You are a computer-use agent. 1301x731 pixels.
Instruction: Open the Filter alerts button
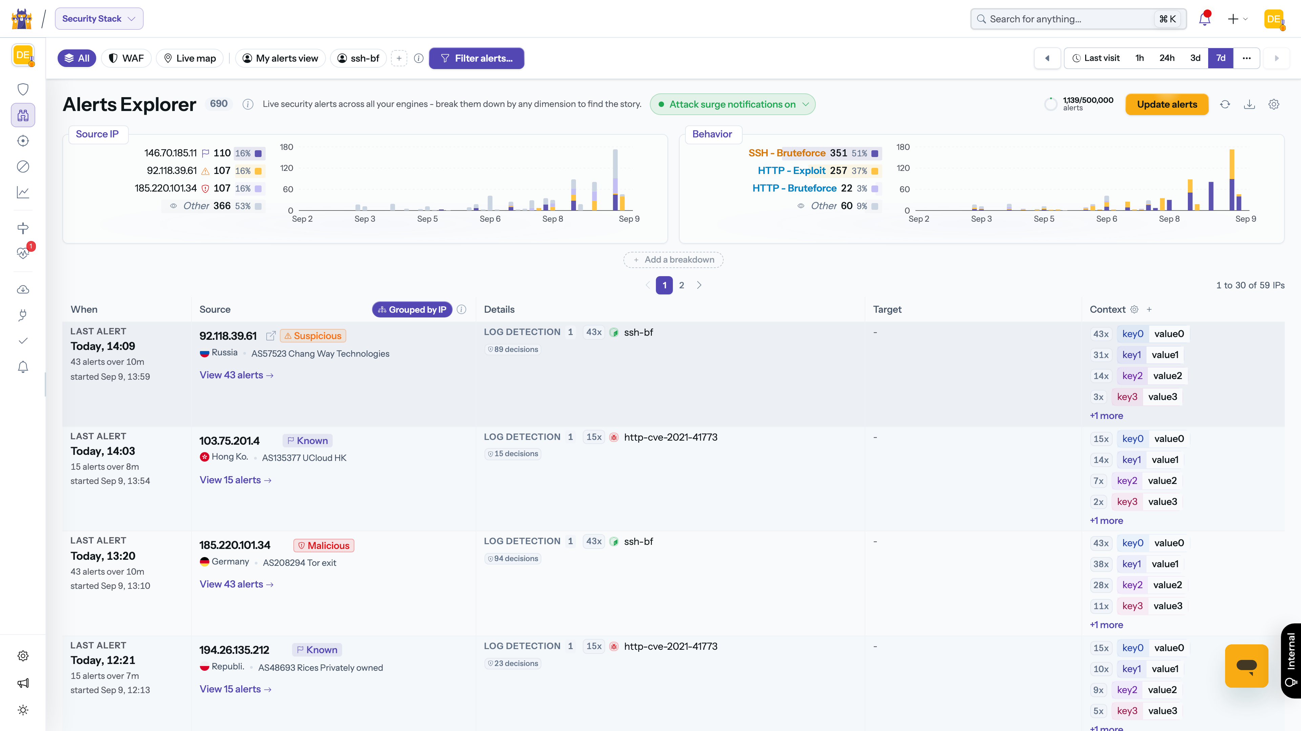pos(476,58)
